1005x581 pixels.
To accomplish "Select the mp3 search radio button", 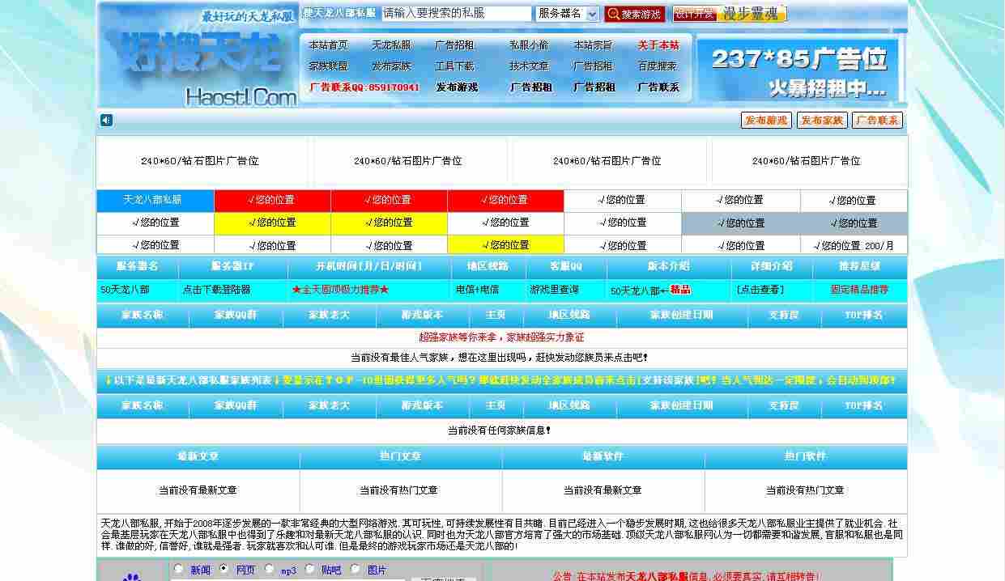I will (x=269, y=569).
